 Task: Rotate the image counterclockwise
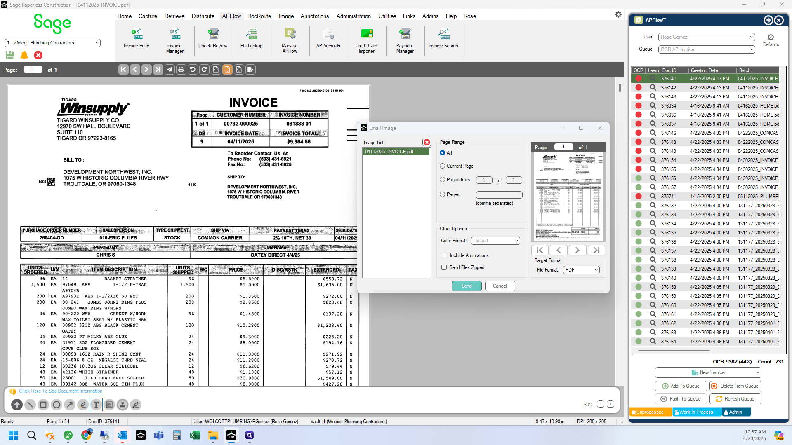[x=193, y=70]
